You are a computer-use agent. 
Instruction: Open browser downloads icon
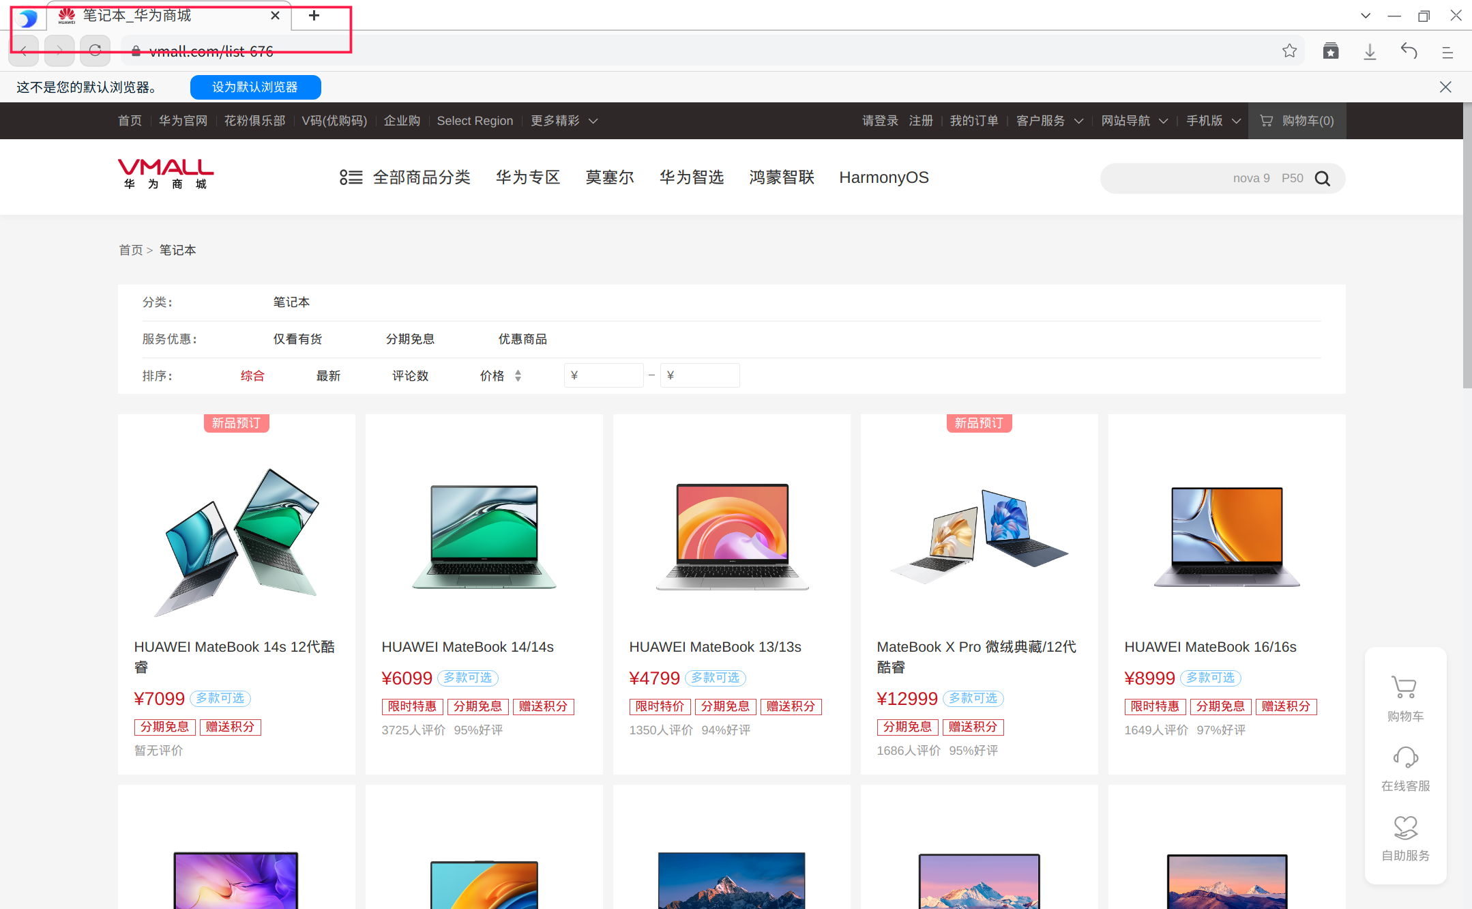tap(1370, 51)
